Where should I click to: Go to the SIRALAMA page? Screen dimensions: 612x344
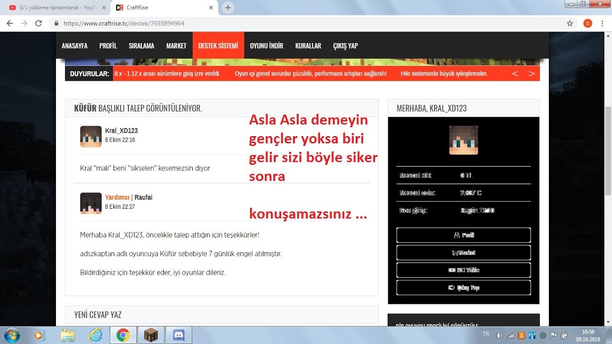click(142, 46)
